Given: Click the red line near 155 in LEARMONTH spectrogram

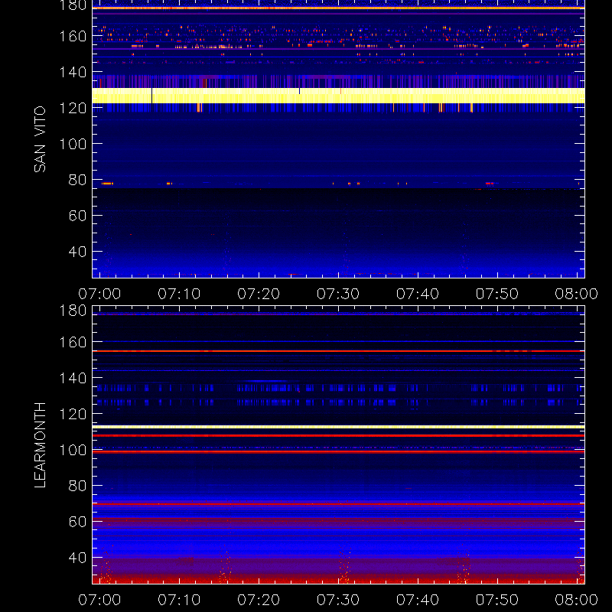Looking at the screenshot, I should pyautogui.click(x=338, y=351).
